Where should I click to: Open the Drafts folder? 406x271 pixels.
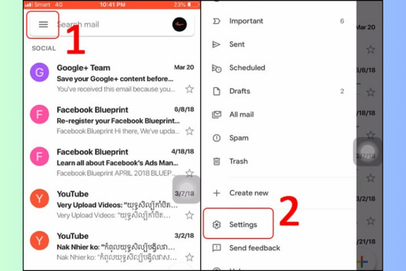click(278, 91)
